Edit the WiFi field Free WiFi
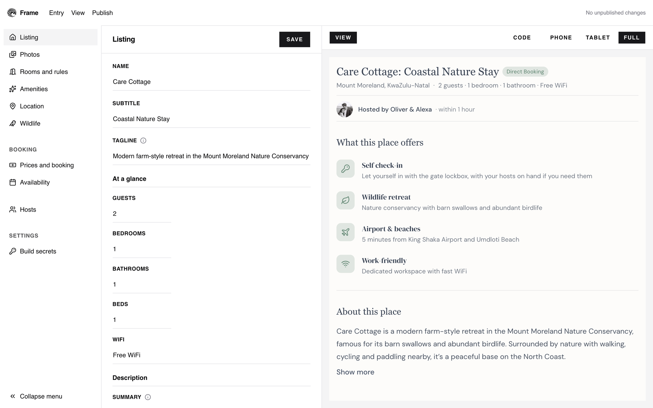 [x=212, y=355]
